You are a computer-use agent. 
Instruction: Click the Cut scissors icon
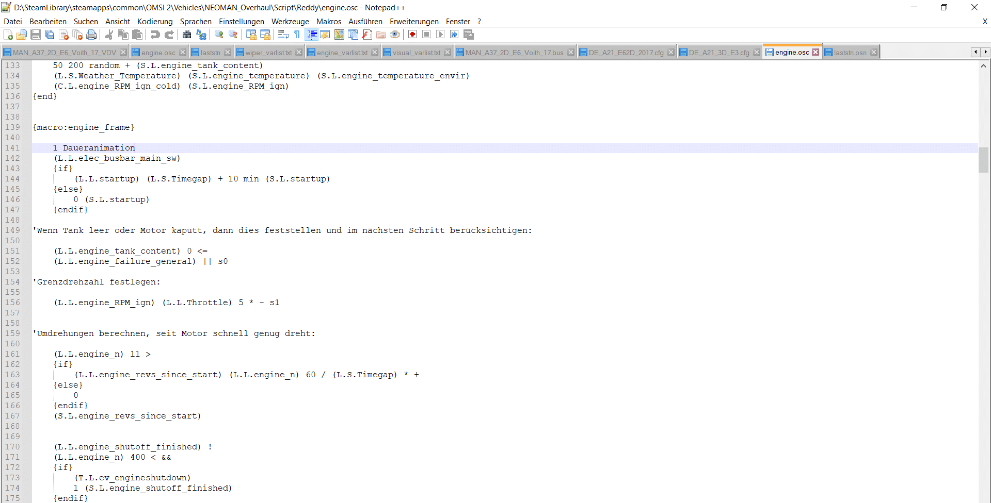point(109,35)
